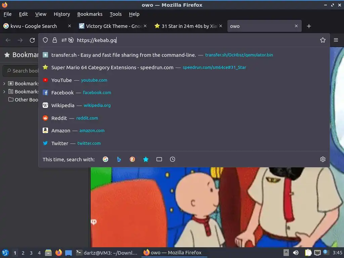Launch Firefox from taskbar quick launch

pos(58,253)
